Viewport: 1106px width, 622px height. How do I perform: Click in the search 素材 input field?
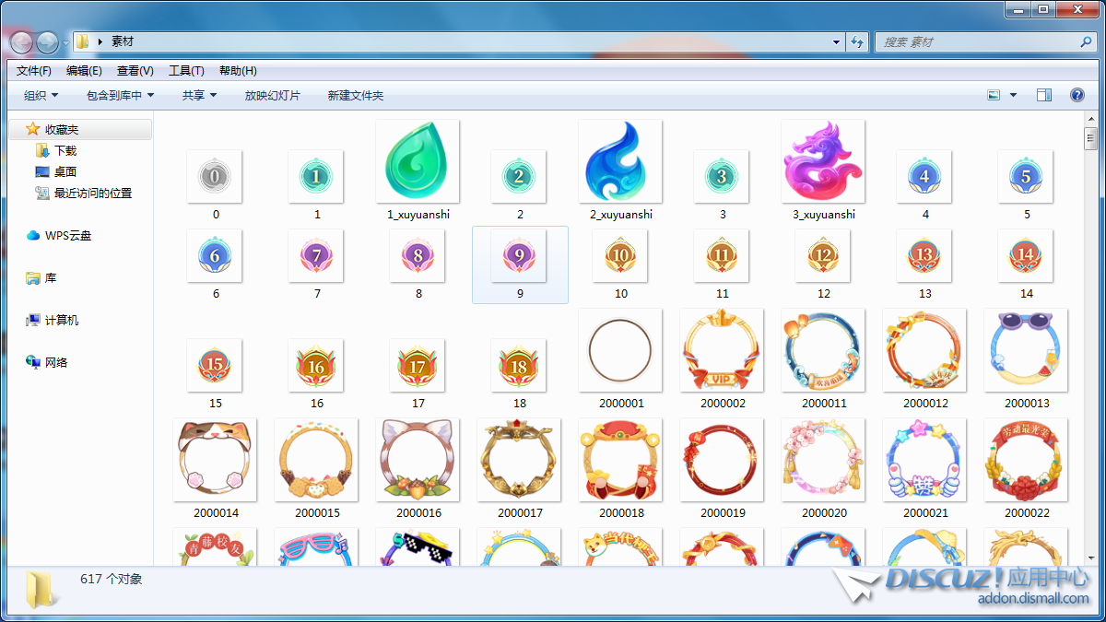977,42
